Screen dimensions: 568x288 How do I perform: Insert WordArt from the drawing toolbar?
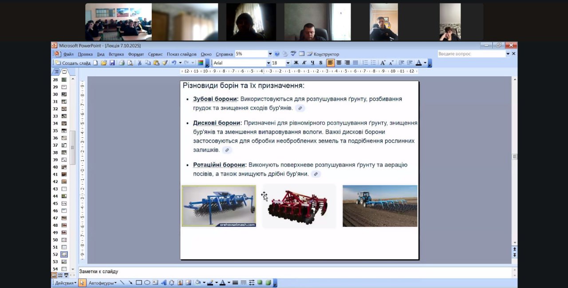pos(163,283)
